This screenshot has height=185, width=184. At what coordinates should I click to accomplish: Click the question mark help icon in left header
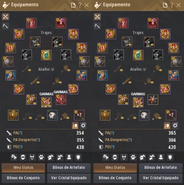pyautogui.click(x=80, y=5)
